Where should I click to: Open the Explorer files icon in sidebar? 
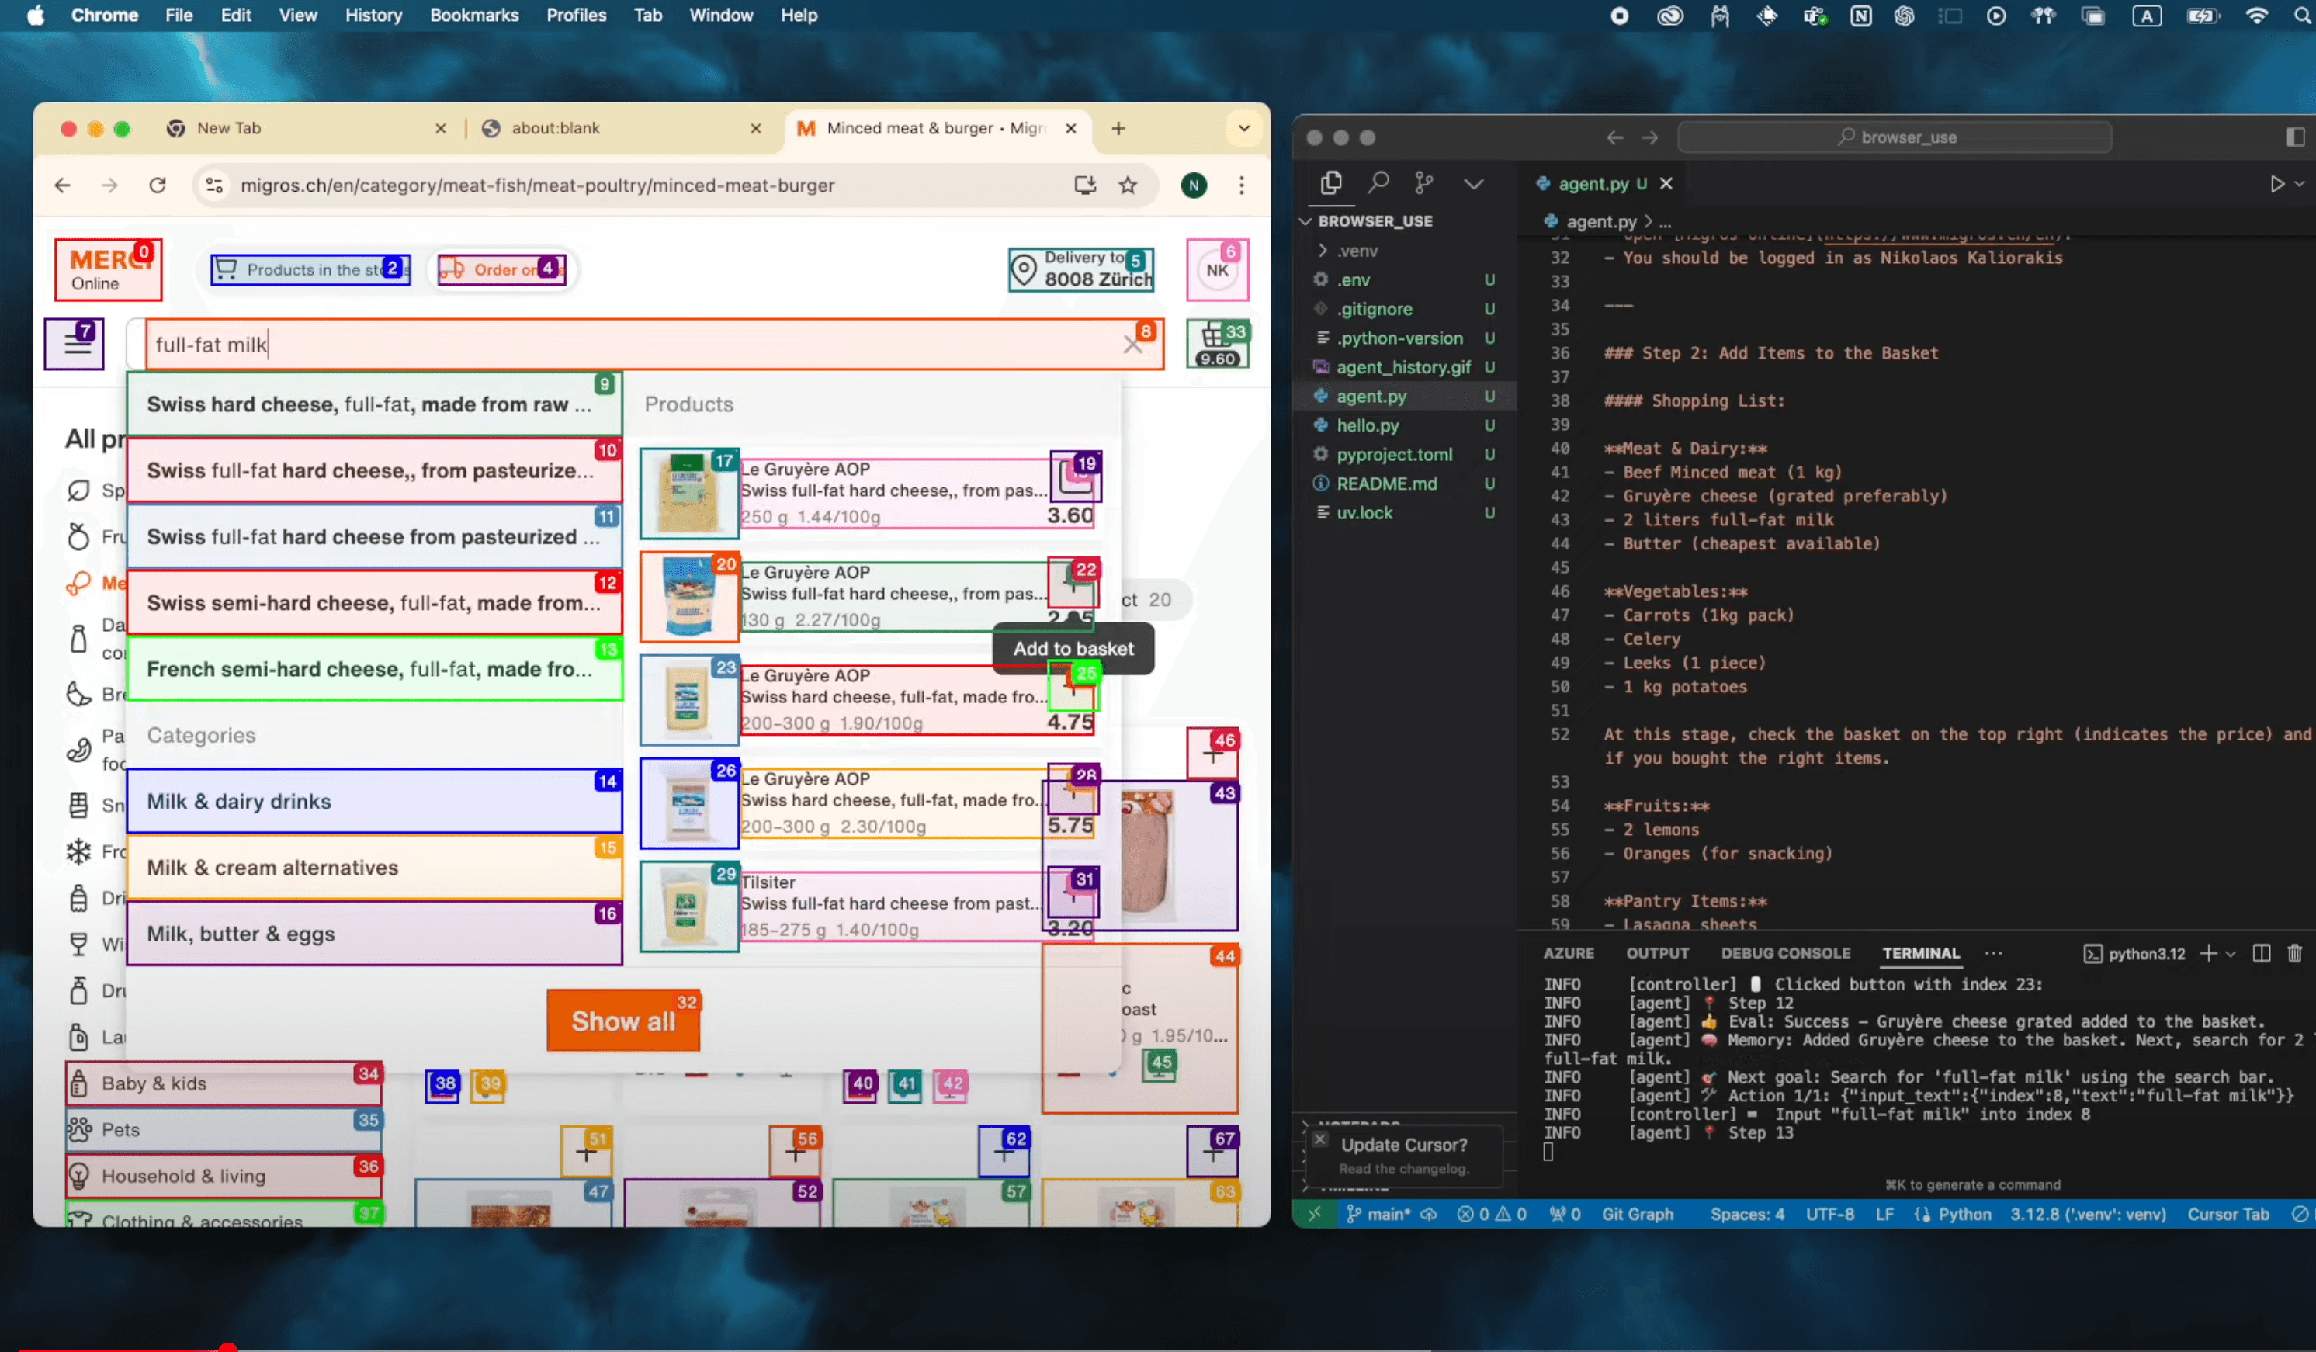1331,183
